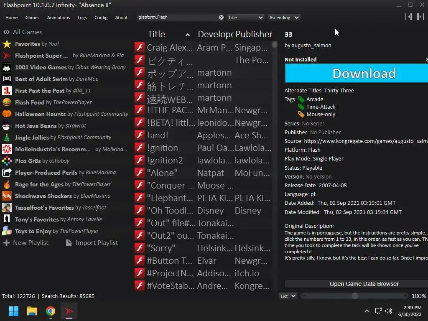Show hidden tray icons chevron
The image size is (428, 321).
(367, 311)
